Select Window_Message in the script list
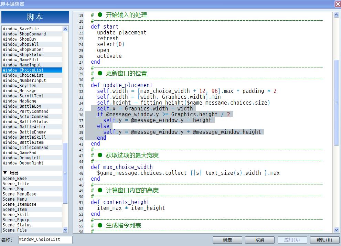 point(32,91)
